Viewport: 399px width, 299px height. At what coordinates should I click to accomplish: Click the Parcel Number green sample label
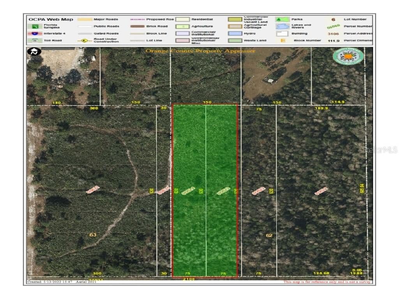click(333, 26)
